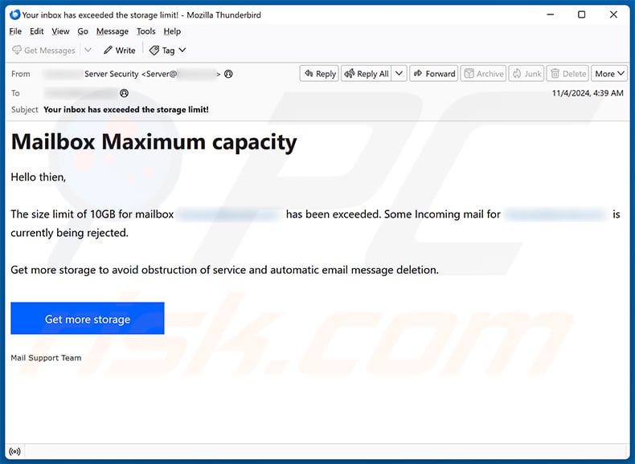Delete this email

[568, 74]
